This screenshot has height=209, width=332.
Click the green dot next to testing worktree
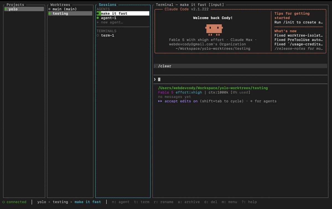click(50, 14)
